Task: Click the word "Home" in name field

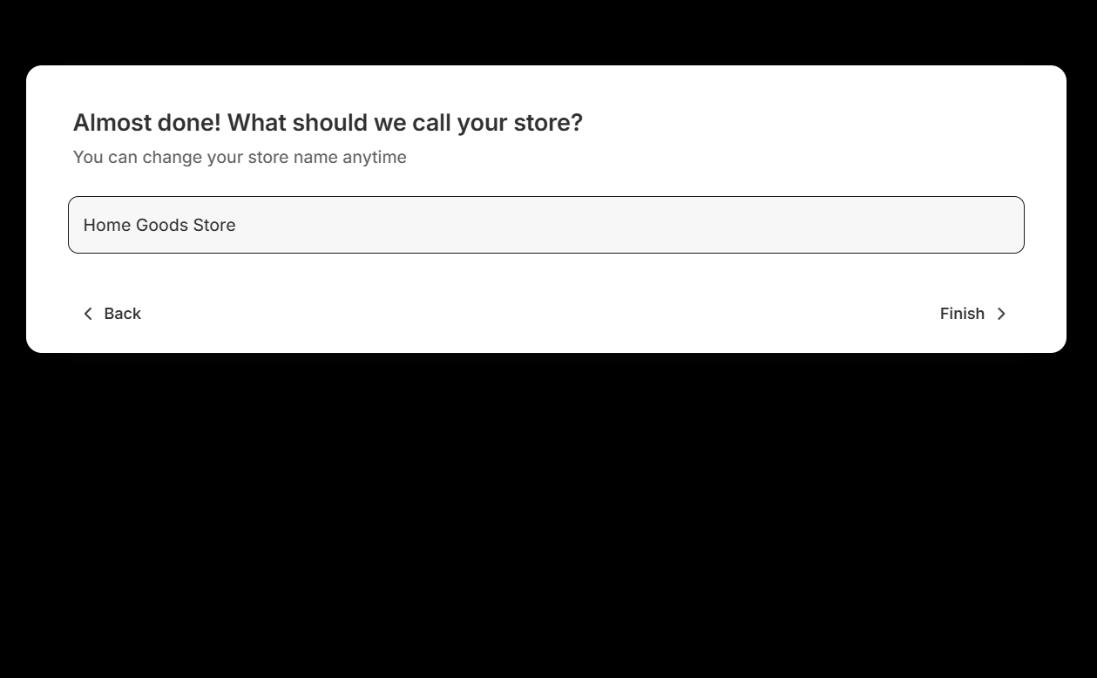Action: (x=106, y=225)
